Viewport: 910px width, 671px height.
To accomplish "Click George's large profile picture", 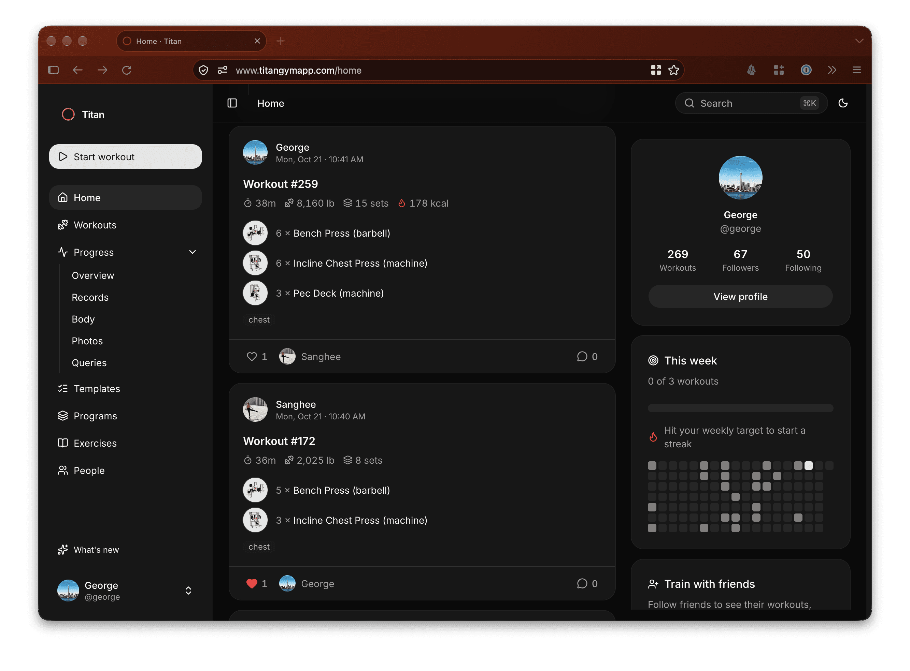I will click(740, 178).
